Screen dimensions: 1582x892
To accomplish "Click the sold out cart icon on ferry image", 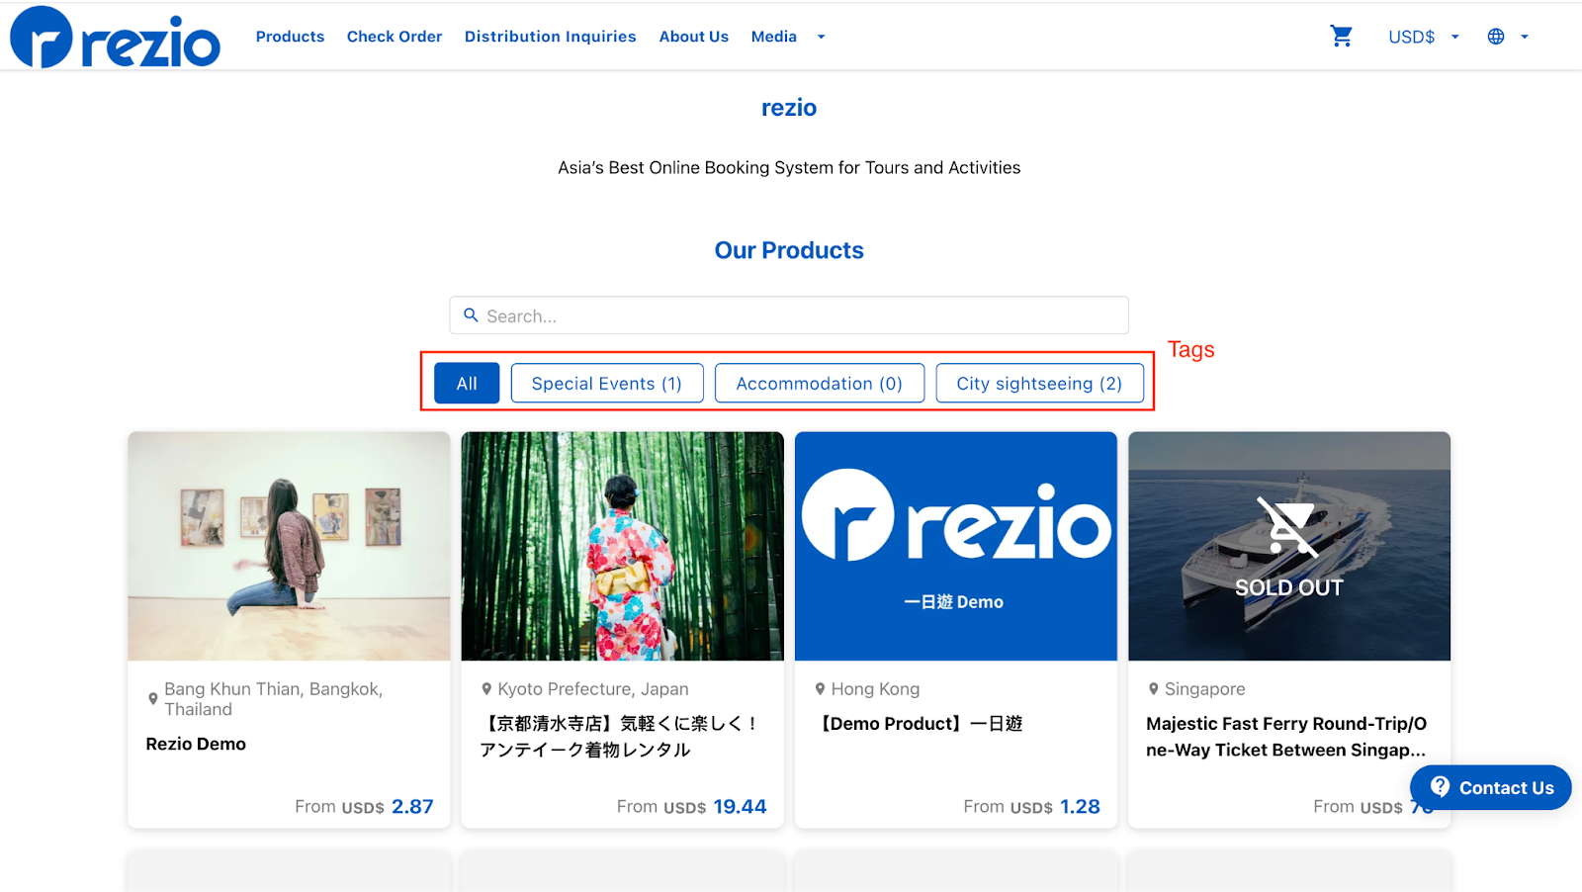I will point(1288,525).
